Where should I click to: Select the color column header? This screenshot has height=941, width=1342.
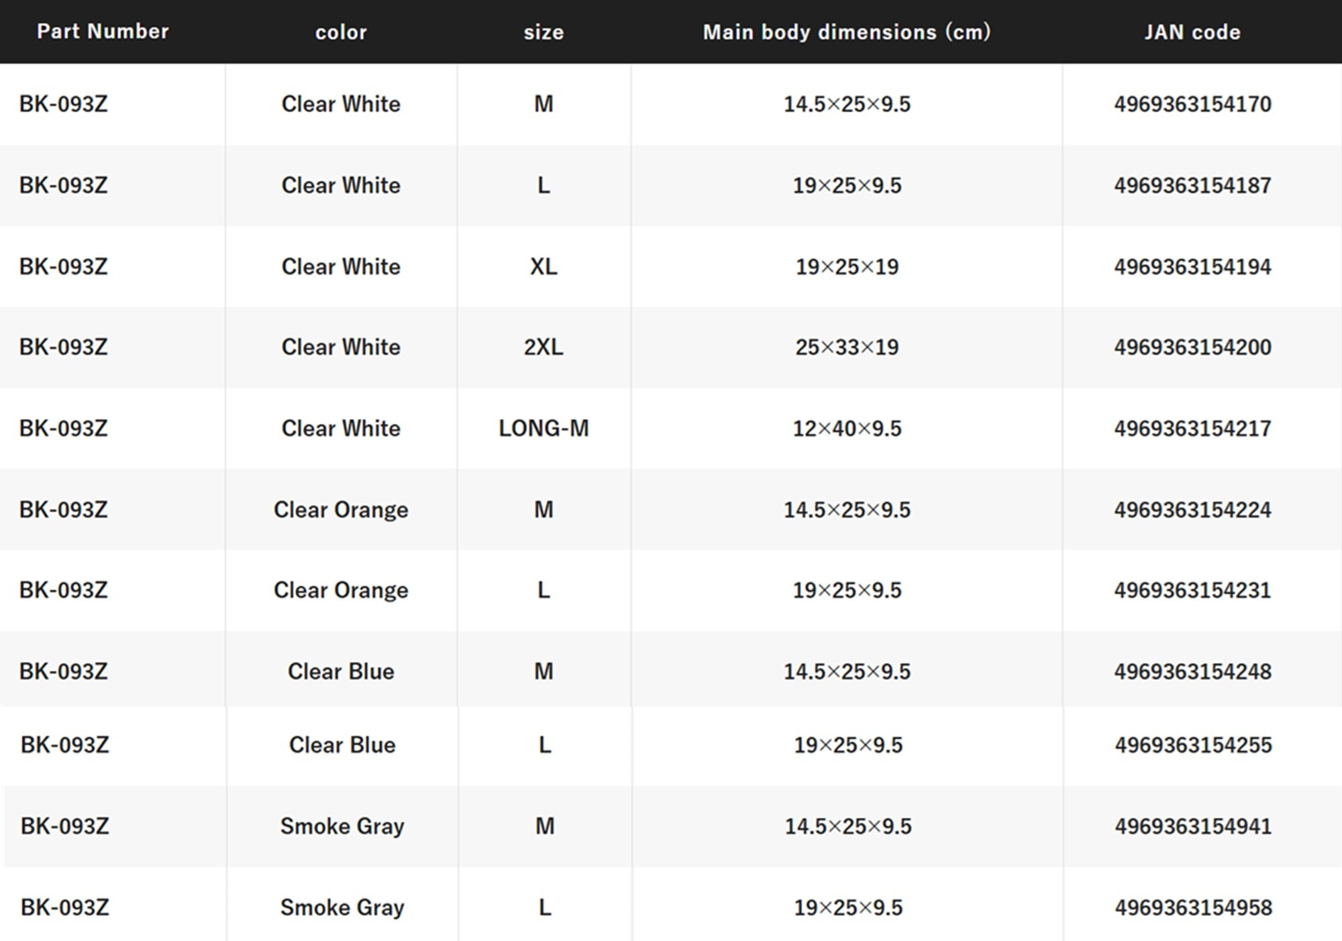pos(341,32)
